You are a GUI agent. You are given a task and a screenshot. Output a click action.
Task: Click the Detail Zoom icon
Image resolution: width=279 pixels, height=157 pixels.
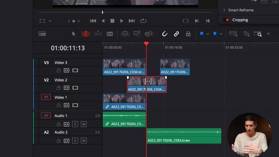tap(245, 34)
